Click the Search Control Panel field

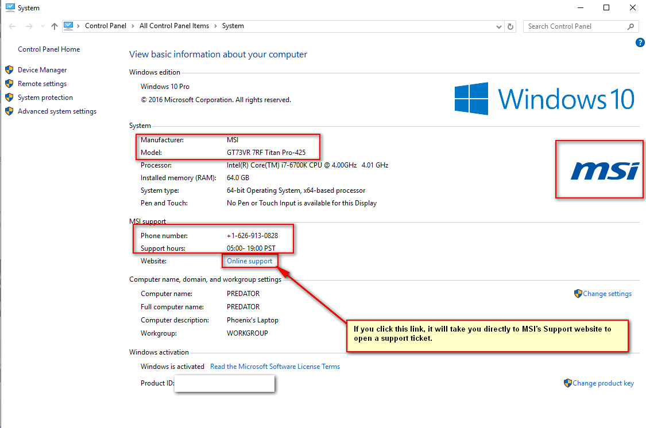coord(581,26)
